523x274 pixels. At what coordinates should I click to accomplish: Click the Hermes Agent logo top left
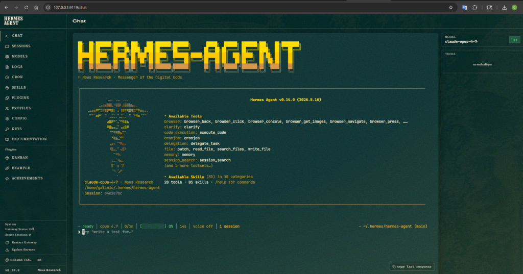point(13,21)
